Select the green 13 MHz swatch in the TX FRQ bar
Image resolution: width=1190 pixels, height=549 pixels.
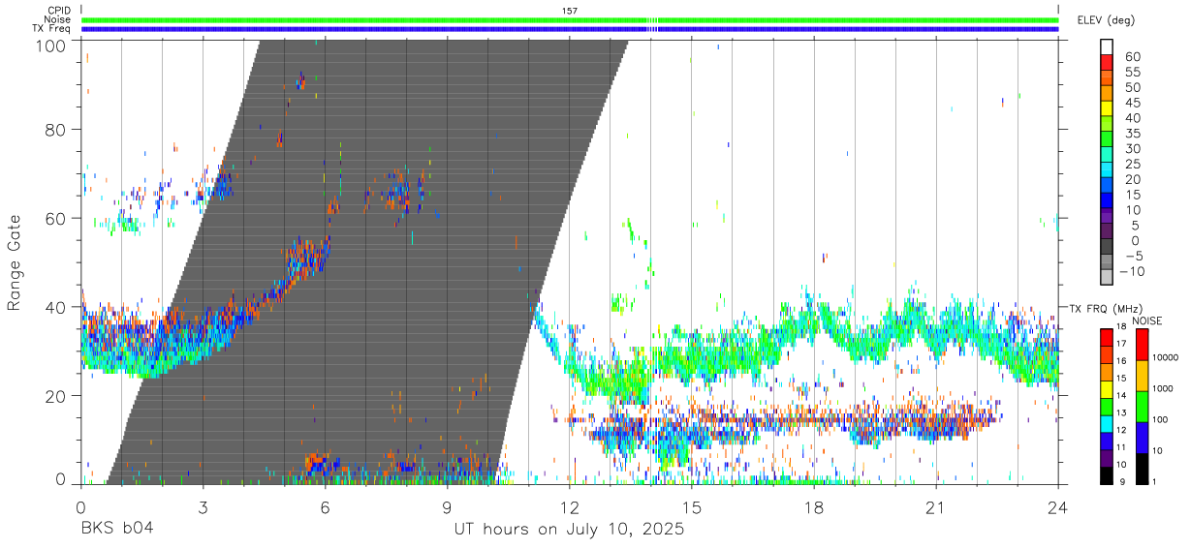pos(1107,407)
